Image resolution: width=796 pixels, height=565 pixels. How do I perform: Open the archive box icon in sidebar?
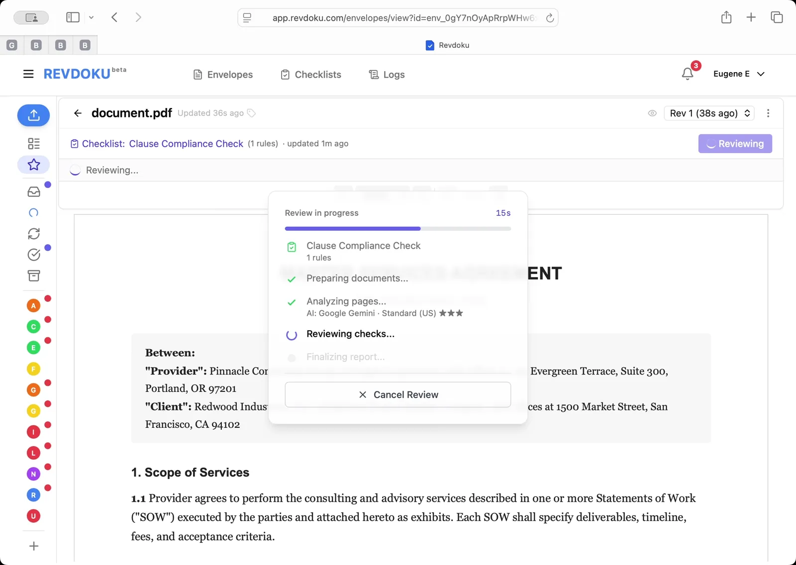point(33,276)
